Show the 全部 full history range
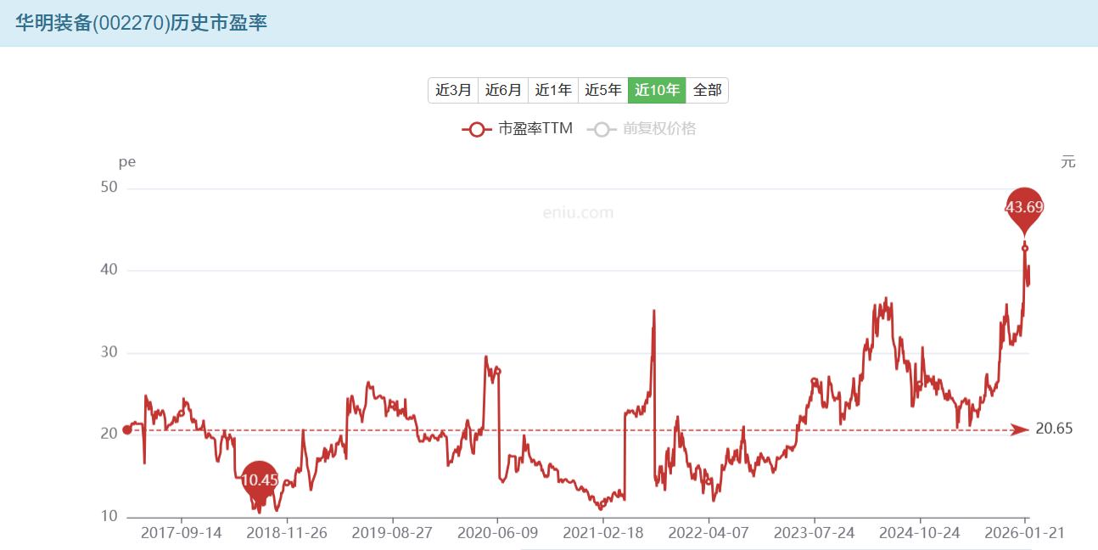This screenshot has width=1098, height=550. click(707, 90)
